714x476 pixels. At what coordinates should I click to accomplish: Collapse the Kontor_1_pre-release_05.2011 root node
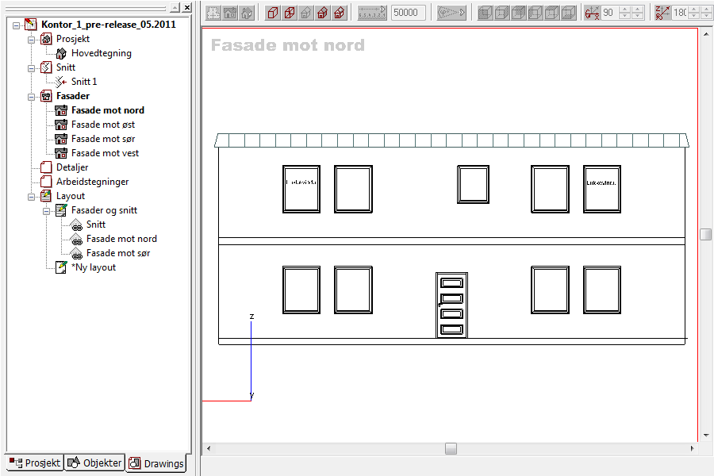(16, 25)
